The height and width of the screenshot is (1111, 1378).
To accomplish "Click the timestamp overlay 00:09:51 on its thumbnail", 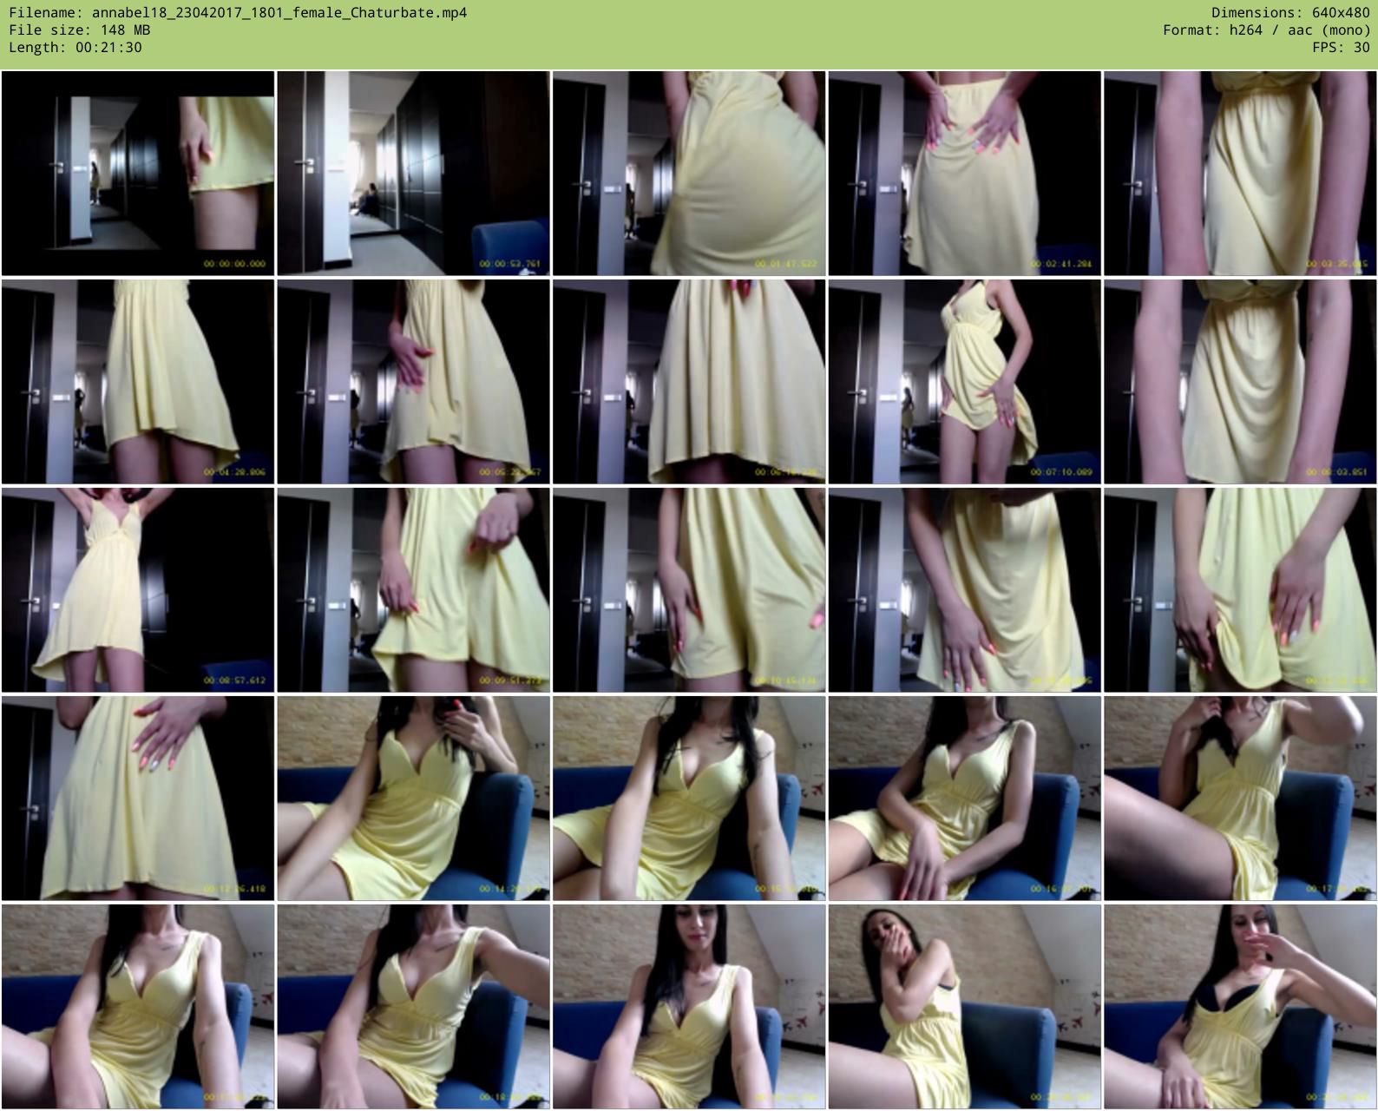I will point(510,680).
